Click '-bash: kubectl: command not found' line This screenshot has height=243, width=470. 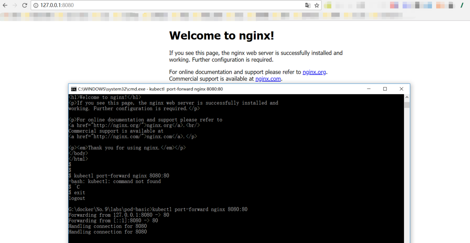coord(114,181)
